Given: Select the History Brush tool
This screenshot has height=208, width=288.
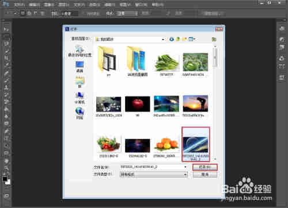Looking at the screenshot, I should pyautogui.click(x=6, y=95).
